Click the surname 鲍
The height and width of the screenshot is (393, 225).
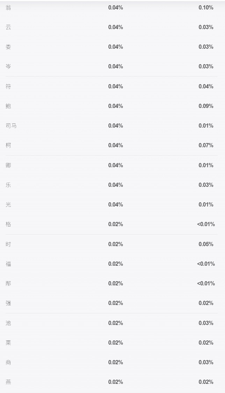click(8, 106)
